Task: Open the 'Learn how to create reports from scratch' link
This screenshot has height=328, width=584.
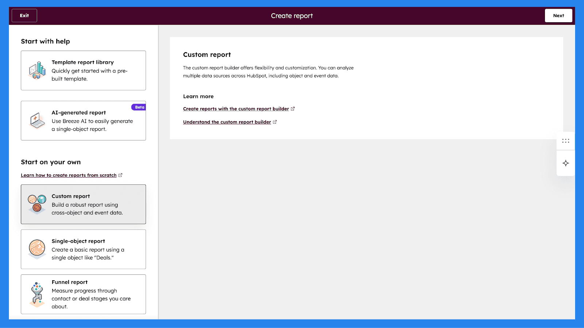Action: (69, 175)
